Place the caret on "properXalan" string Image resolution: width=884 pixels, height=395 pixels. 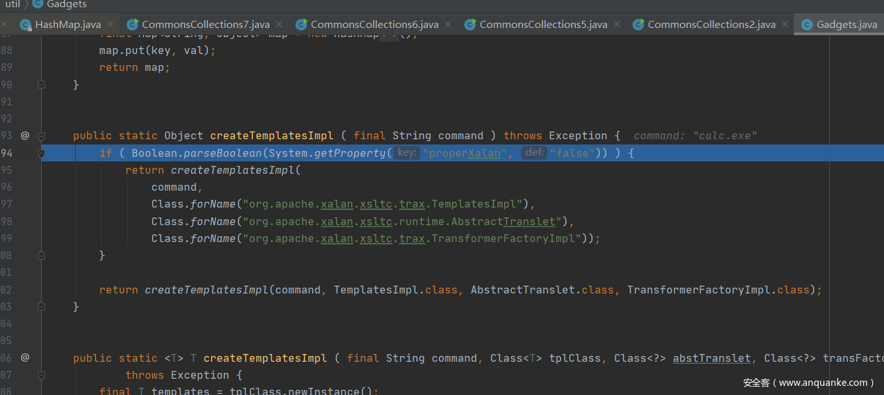click(x=464, y=153)
